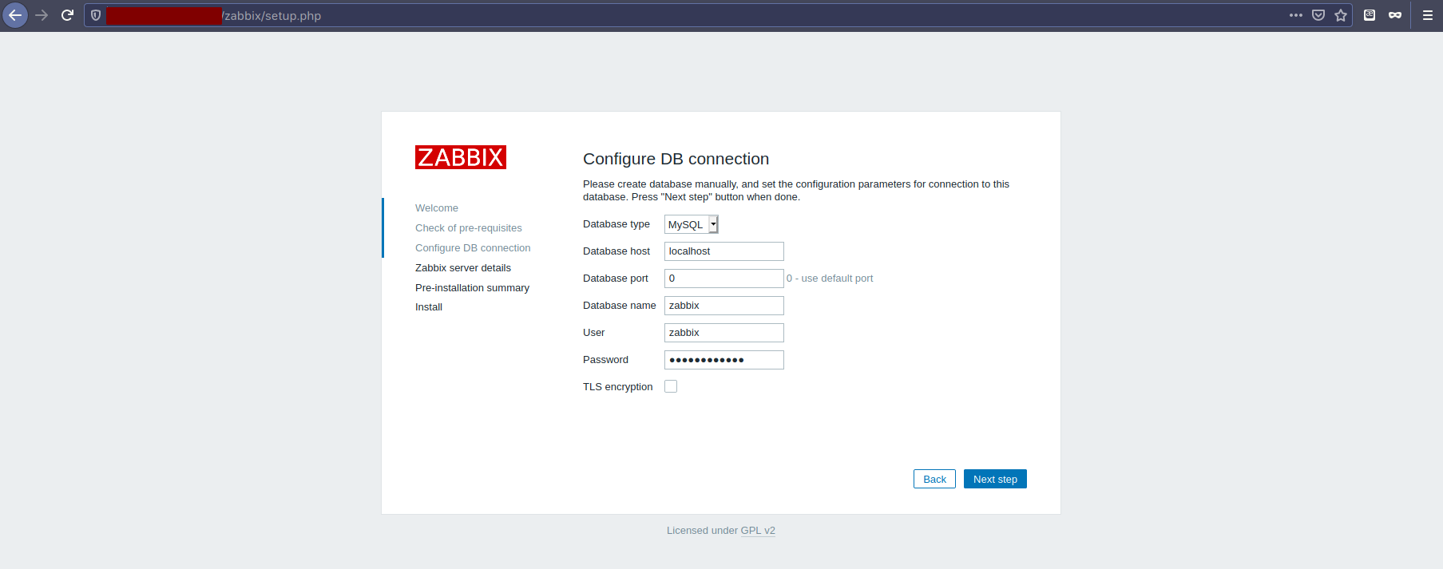Select the Welcome step

pos(437,208)
